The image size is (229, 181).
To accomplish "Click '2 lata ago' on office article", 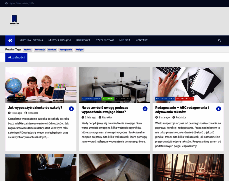I will pyautogui.click(x=90, y=117).
